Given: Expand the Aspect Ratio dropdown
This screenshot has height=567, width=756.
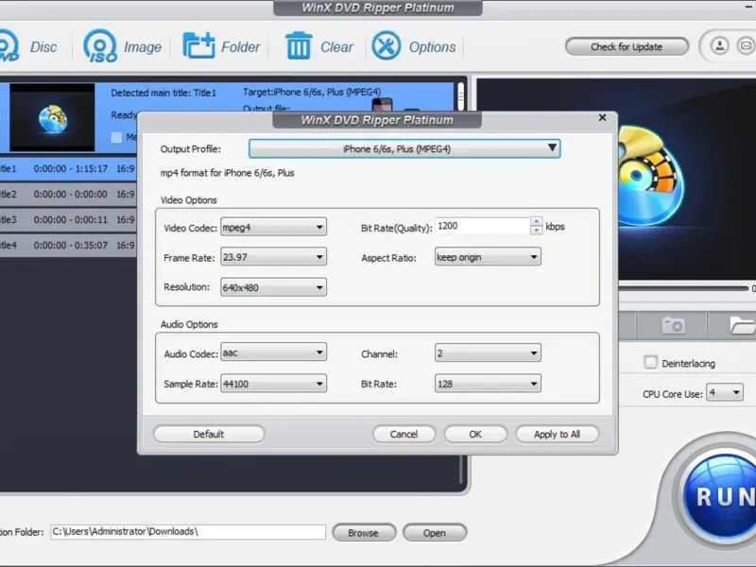Looking at the screenshot, I should click(488, 257).
